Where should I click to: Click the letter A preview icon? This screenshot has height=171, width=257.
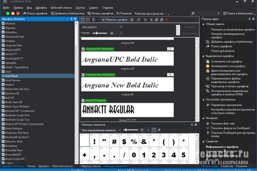(x=132, y=20)
